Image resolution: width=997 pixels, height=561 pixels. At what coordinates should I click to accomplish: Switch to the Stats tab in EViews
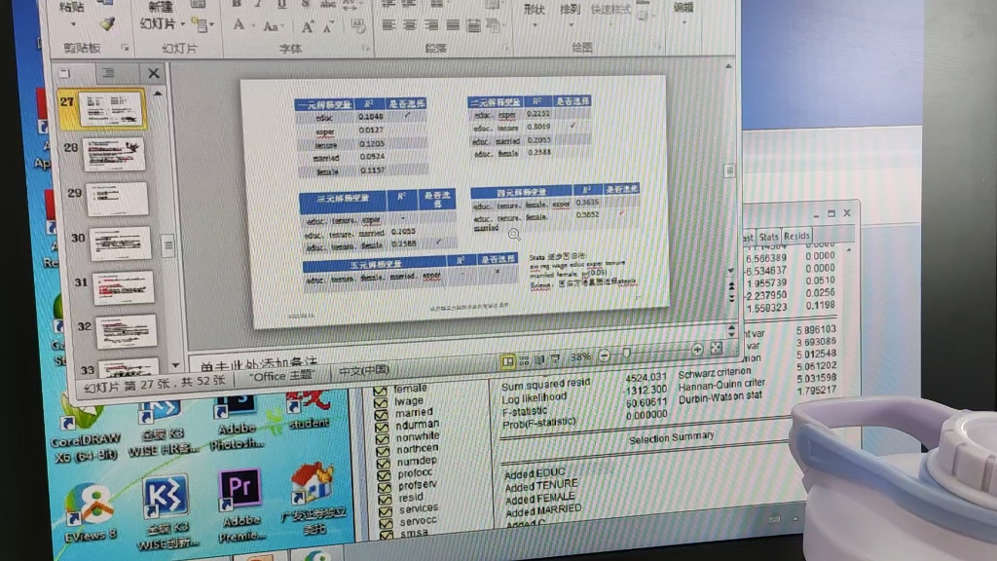768,237
